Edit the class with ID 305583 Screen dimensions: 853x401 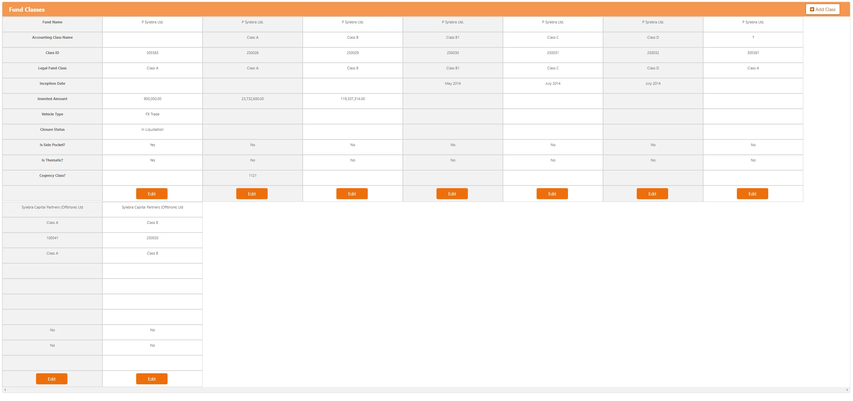[x=152, y=194]
